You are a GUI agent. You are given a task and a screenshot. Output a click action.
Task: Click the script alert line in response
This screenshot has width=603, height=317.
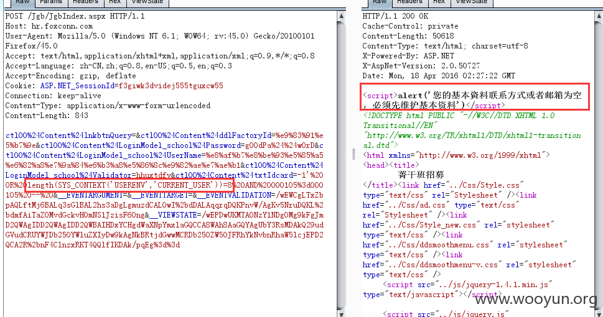tap(472, 100)
